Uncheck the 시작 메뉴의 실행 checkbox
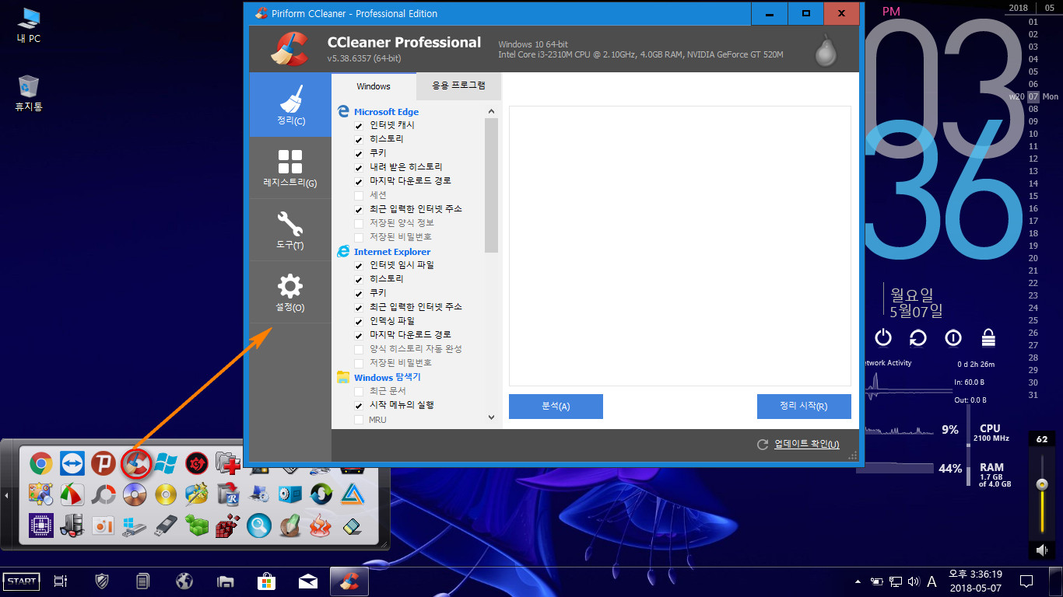 tap(359, 405)
